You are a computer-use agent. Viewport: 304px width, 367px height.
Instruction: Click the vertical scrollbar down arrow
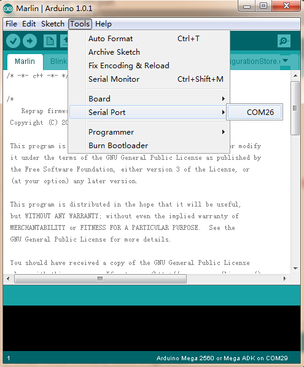tap(295, 268)
